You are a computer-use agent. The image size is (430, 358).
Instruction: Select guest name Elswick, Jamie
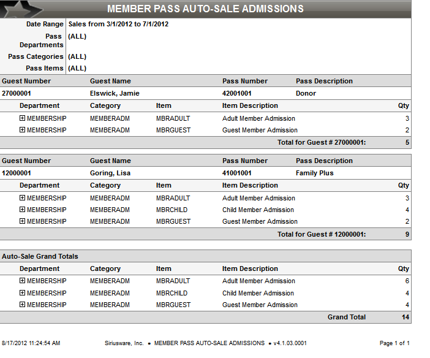pos(115,93)
